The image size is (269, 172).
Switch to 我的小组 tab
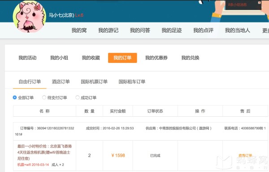tap(59, 58)
